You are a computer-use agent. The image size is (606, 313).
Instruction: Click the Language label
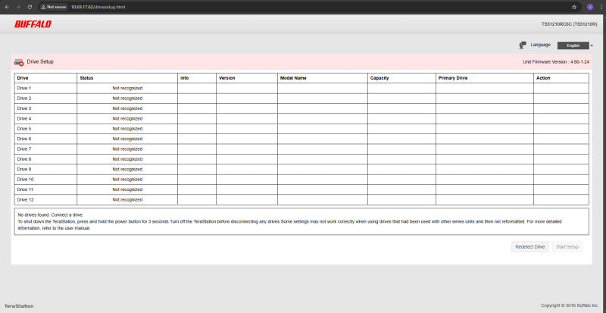tap(540, 45)
